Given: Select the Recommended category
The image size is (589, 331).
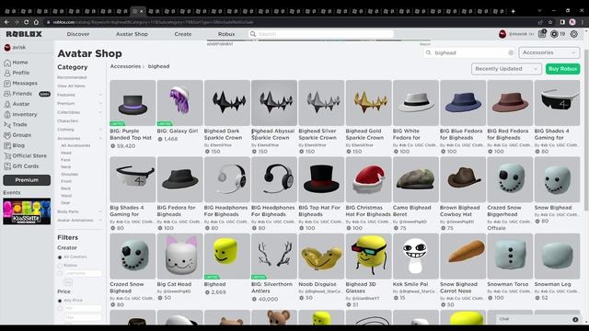Looking at the screenshot, I should [x=72, y=77].
